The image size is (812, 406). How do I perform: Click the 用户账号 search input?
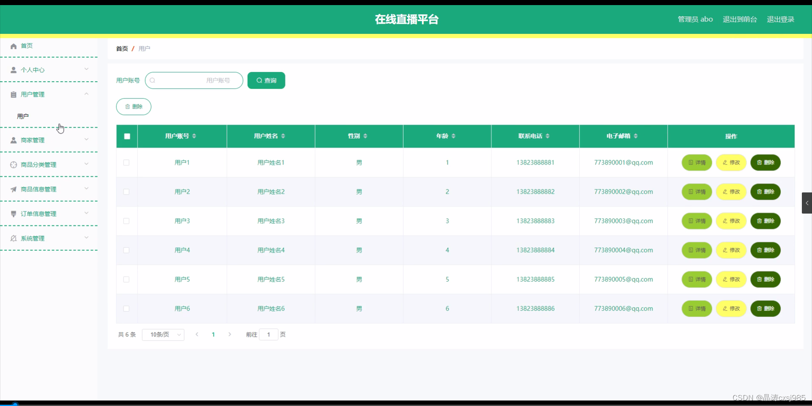pyautogui.click(x=194, y=80)
